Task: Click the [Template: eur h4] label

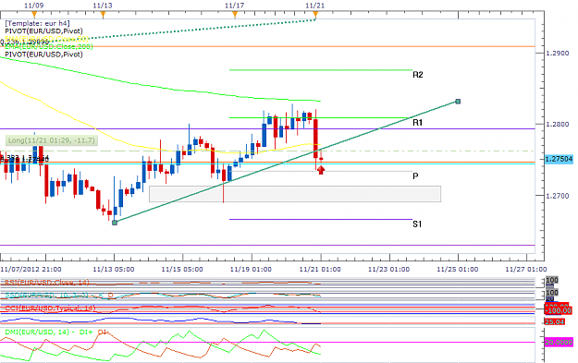Action: [37, 23]
